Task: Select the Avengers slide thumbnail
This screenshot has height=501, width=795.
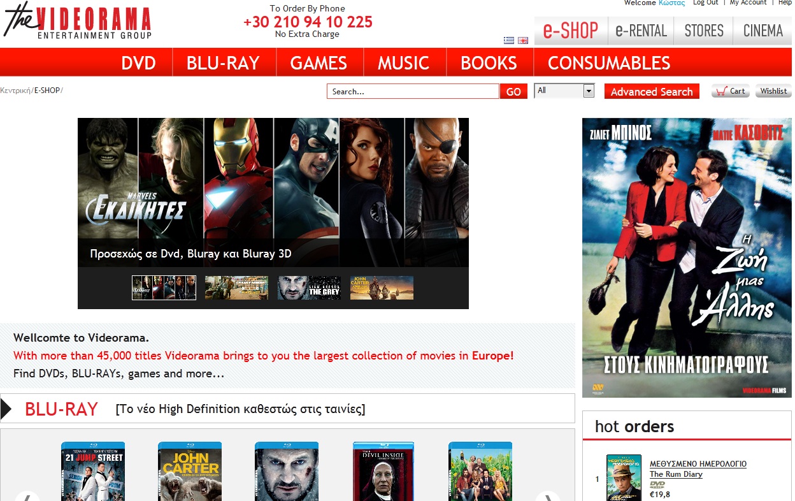Action: point(164,287)
